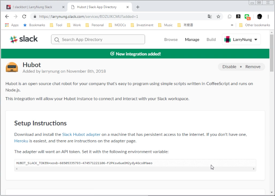Open the Tool bookmarks folder
This screenshot has height=196, width=275.
coord(56,25)
